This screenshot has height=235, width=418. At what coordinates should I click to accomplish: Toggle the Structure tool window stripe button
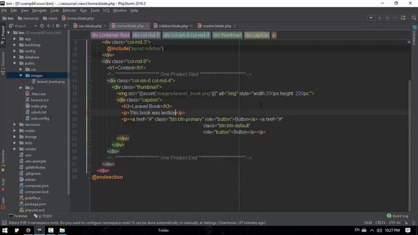coord(3,63)
